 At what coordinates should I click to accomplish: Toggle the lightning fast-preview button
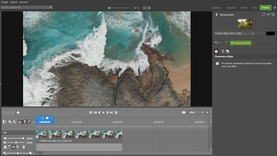(x=207, y=113)
